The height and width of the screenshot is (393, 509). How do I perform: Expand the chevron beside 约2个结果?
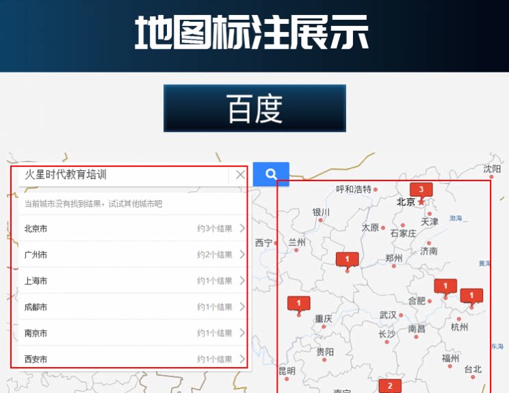click(242, 254)
